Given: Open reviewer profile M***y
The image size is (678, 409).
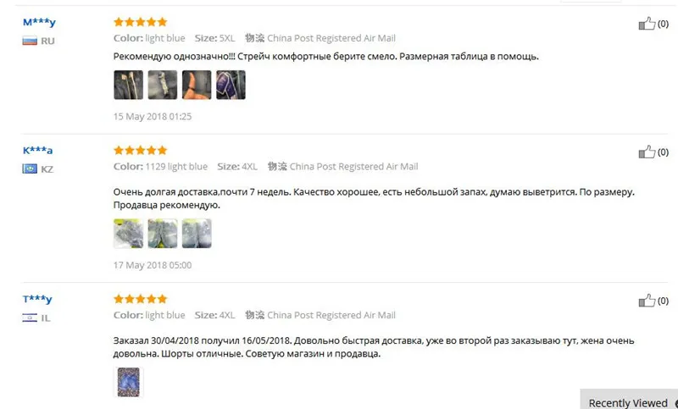Looking at the screenshot, I should [39, 22].
